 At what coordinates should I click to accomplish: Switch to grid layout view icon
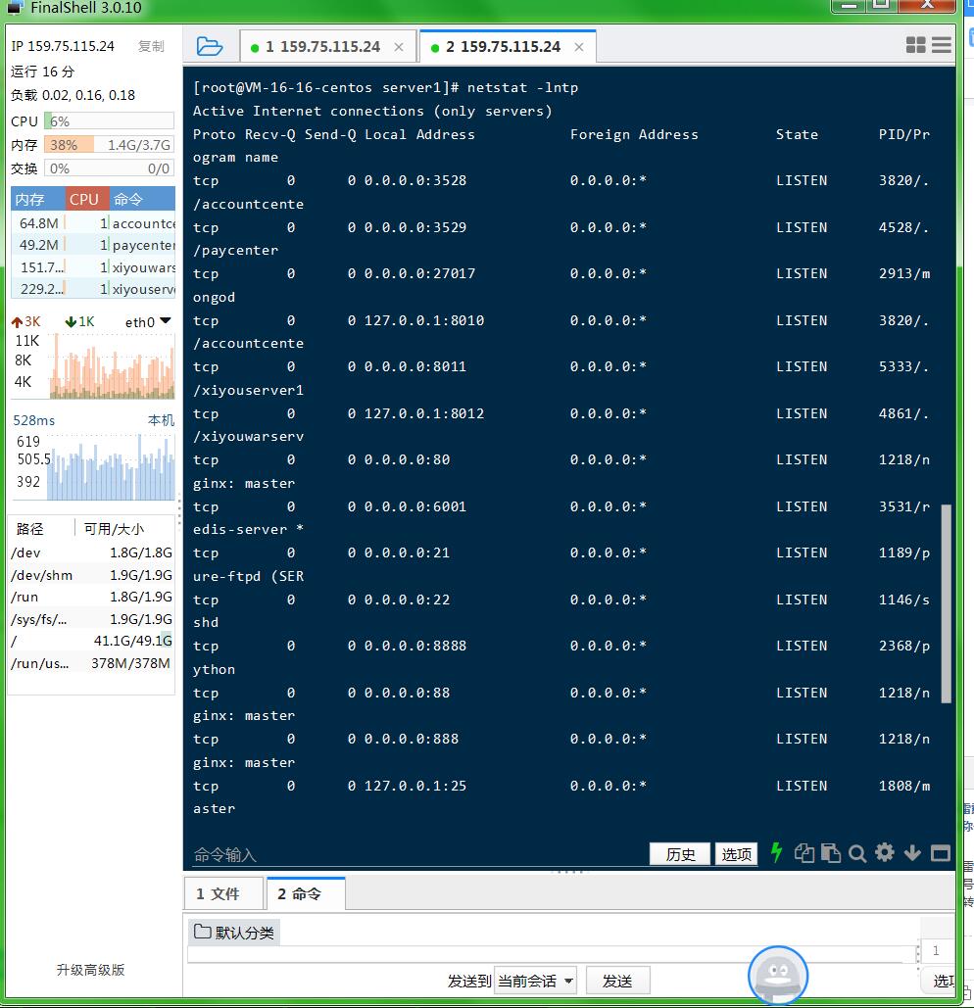point(915,45)
